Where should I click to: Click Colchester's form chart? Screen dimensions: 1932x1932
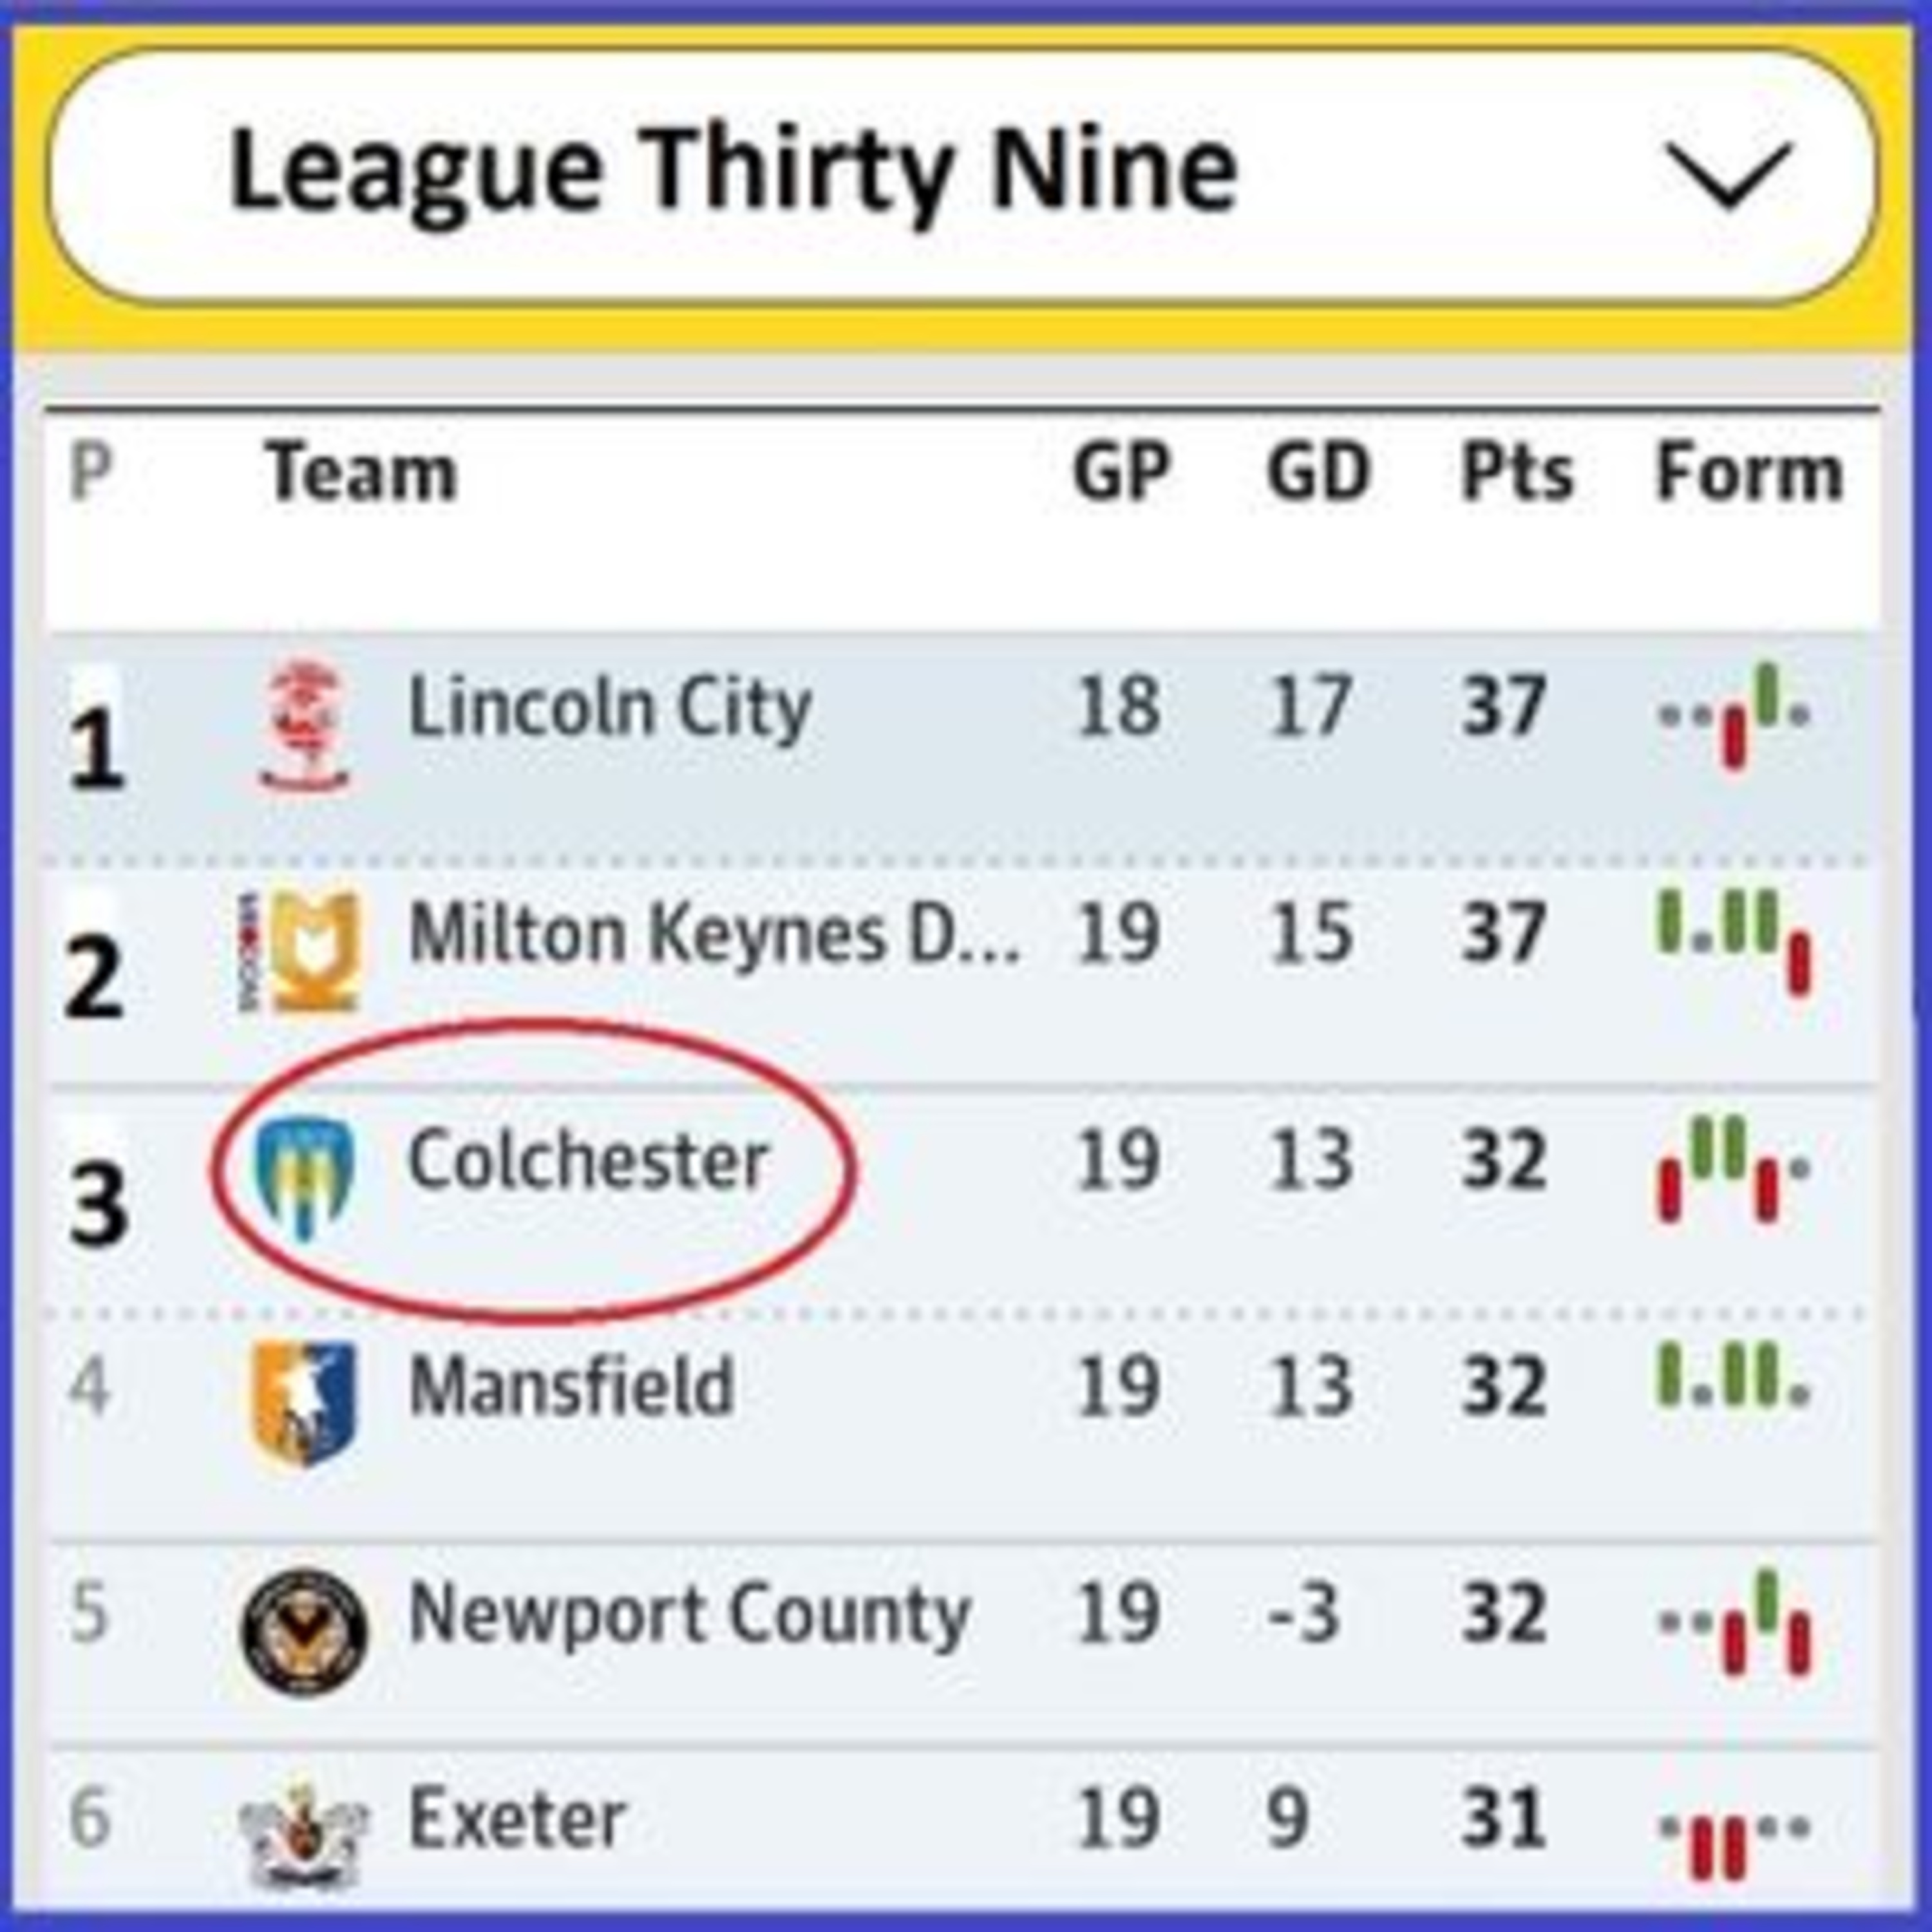[1734, 1169]
